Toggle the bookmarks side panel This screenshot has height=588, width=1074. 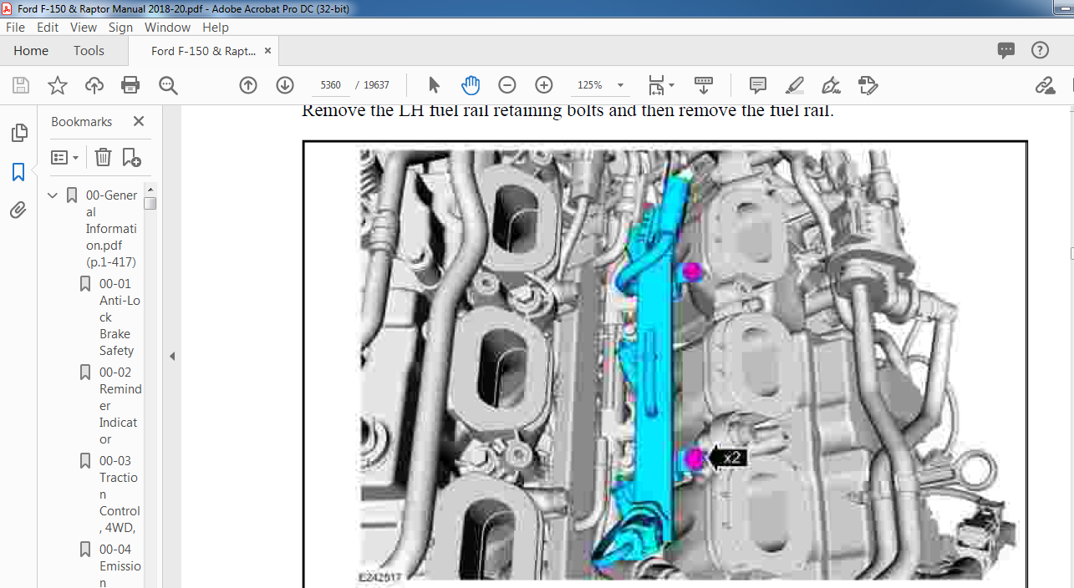(18, 172)
